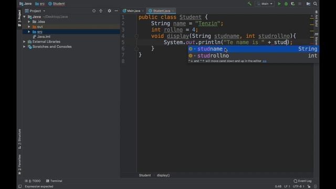Click the src breadcrumb in navigation bar
The width and height of the screenshot is (336, 189).
point(40,4)
